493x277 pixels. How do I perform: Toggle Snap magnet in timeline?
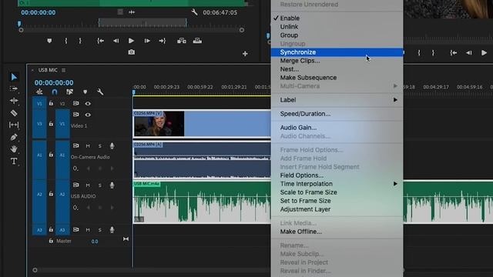point(55,92)
